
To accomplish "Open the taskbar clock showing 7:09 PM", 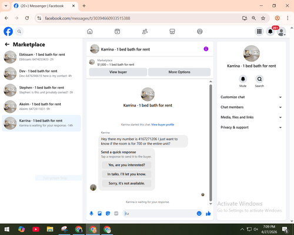I will click(x=269, y=229).
